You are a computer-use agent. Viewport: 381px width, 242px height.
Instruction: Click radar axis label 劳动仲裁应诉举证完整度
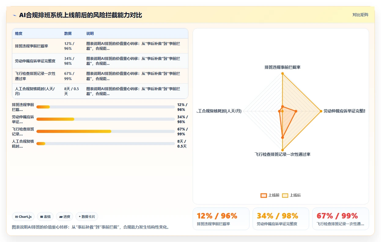coord(344,111)
